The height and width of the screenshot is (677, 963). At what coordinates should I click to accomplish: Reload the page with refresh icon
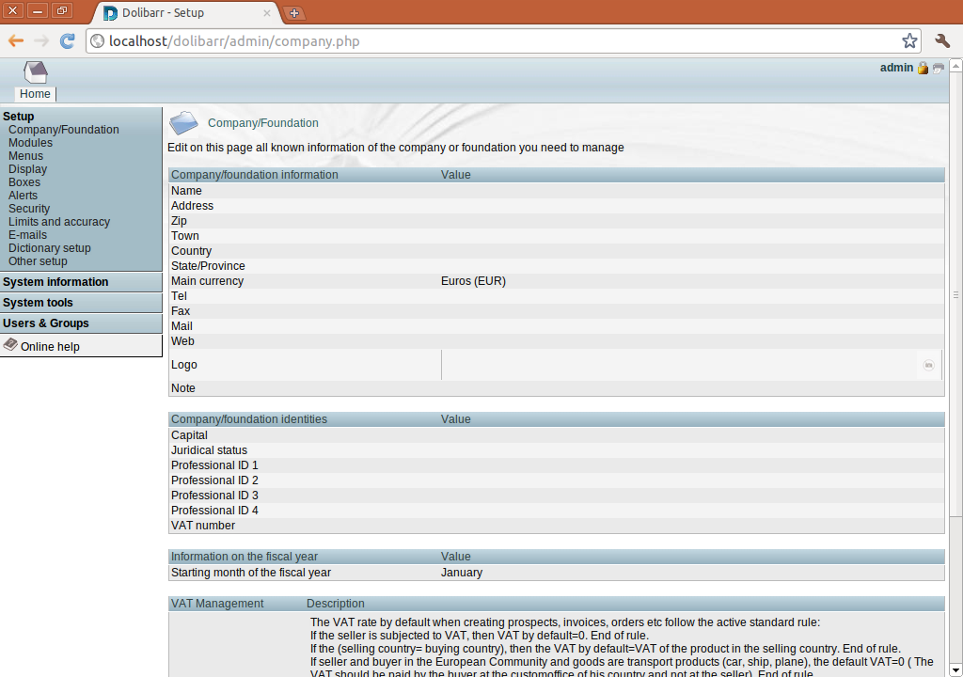67,41
